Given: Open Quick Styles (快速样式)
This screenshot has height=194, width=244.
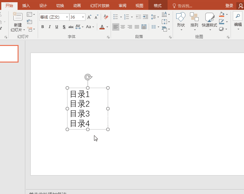Looking at the screenshot, I should 209,20.
